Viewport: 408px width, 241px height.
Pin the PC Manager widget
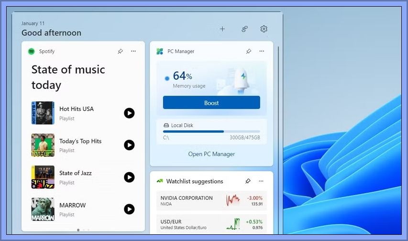click(249, 51)
